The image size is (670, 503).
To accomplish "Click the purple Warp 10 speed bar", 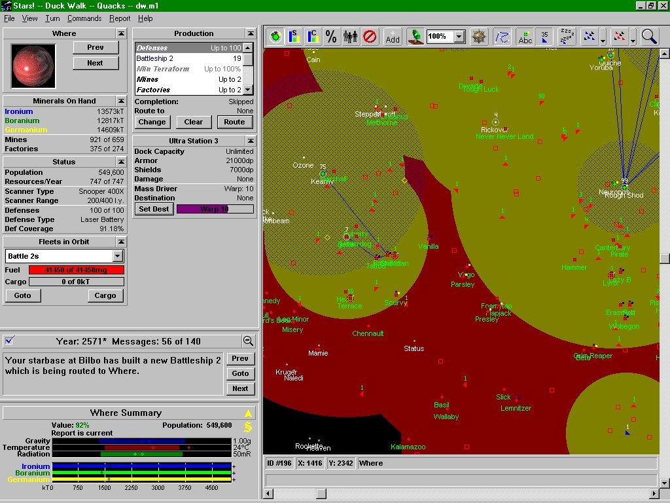I will click(x=215, y=209).
